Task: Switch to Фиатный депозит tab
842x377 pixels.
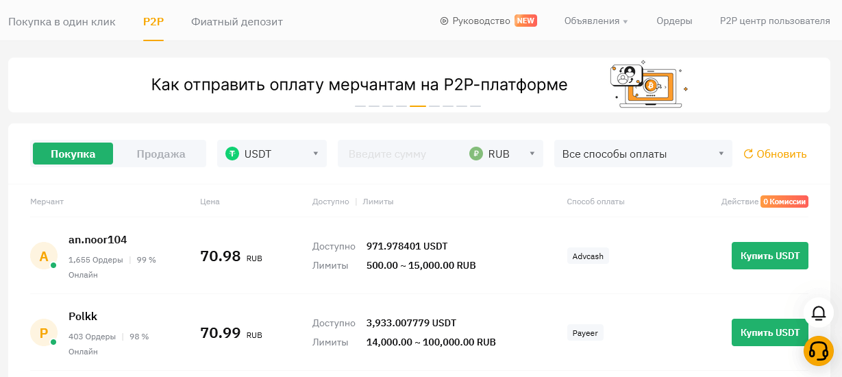Action: 236,22
